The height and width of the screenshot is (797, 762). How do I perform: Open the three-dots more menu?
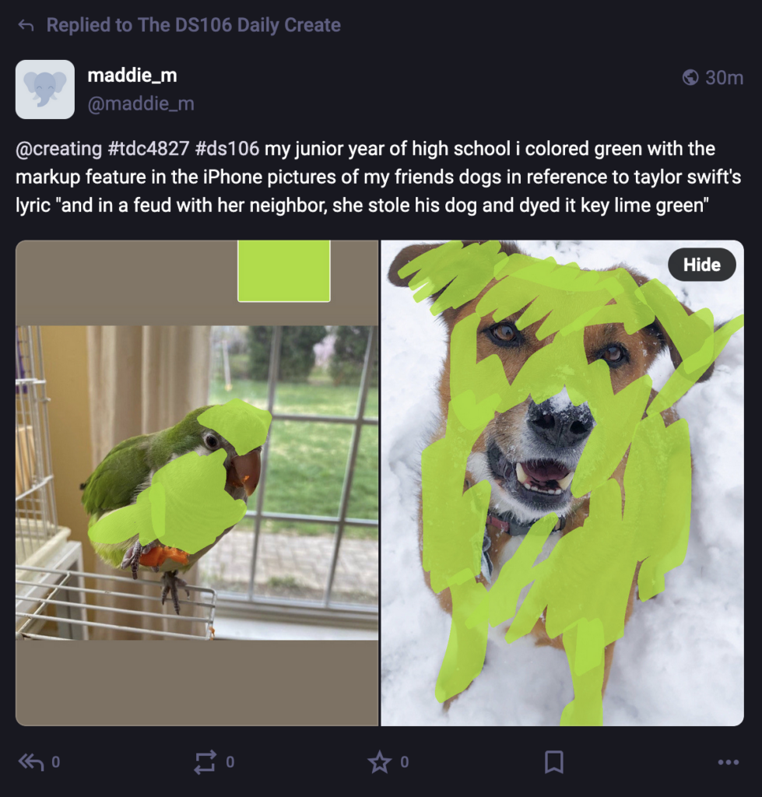point(728,762)
